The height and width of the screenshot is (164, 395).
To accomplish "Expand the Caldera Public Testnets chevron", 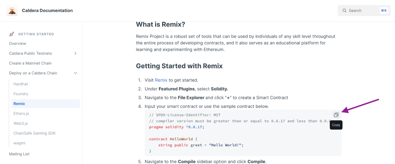I will (75, 53).
